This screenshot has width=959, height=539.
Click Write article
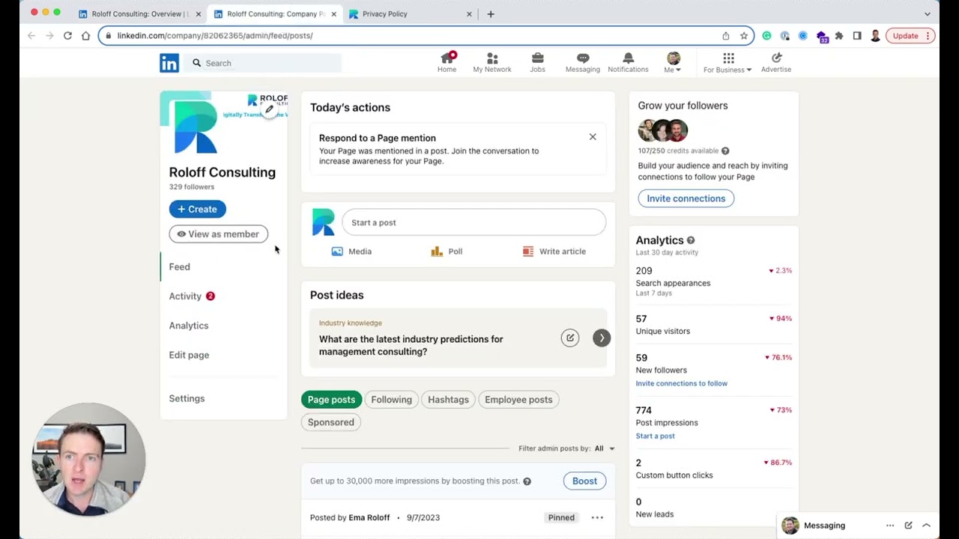pyautogui.click(x=554, y=252)
